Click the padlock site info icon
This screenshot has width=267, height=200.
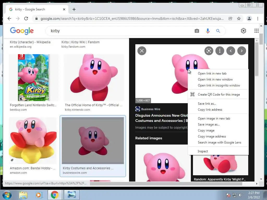pos(37,18)
